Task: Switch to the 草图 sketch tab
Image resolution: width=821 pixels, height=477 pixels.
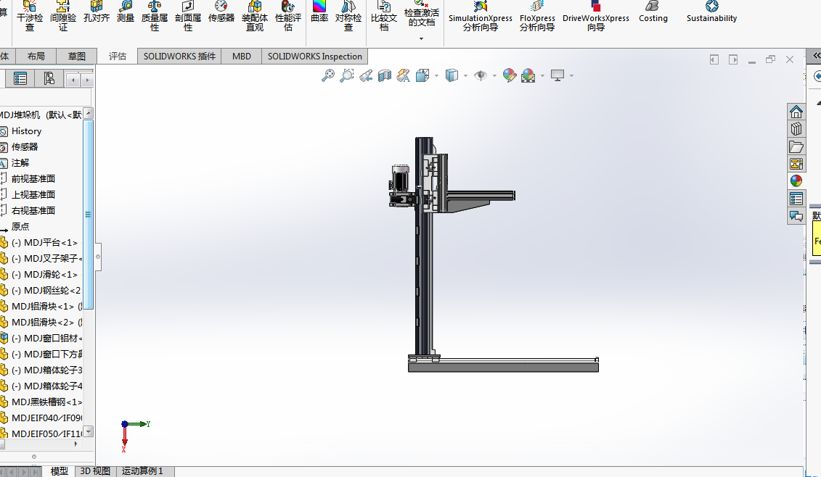Action: [76, 56]
